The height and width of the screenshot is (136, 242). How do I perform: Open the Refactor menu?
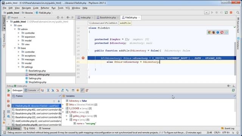(45, 8)
